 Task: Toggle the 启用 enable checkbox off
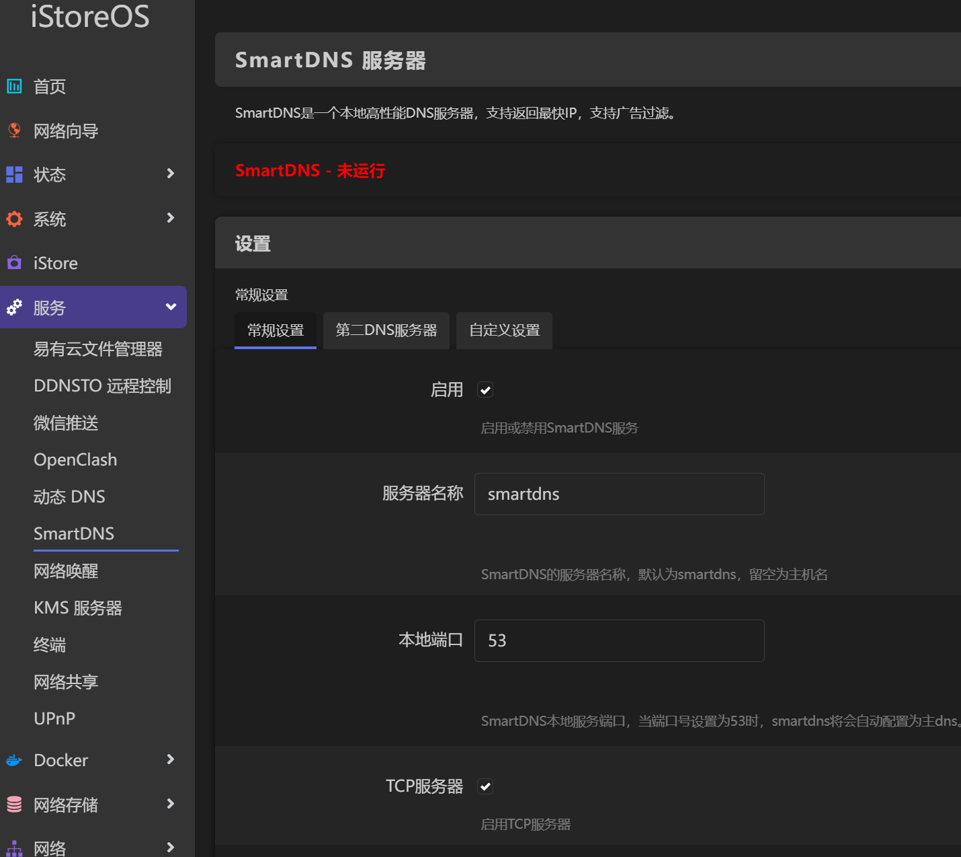point(485,389)
